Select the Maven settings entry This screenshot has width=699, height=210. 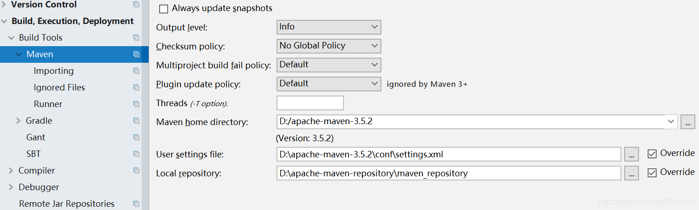40,54
